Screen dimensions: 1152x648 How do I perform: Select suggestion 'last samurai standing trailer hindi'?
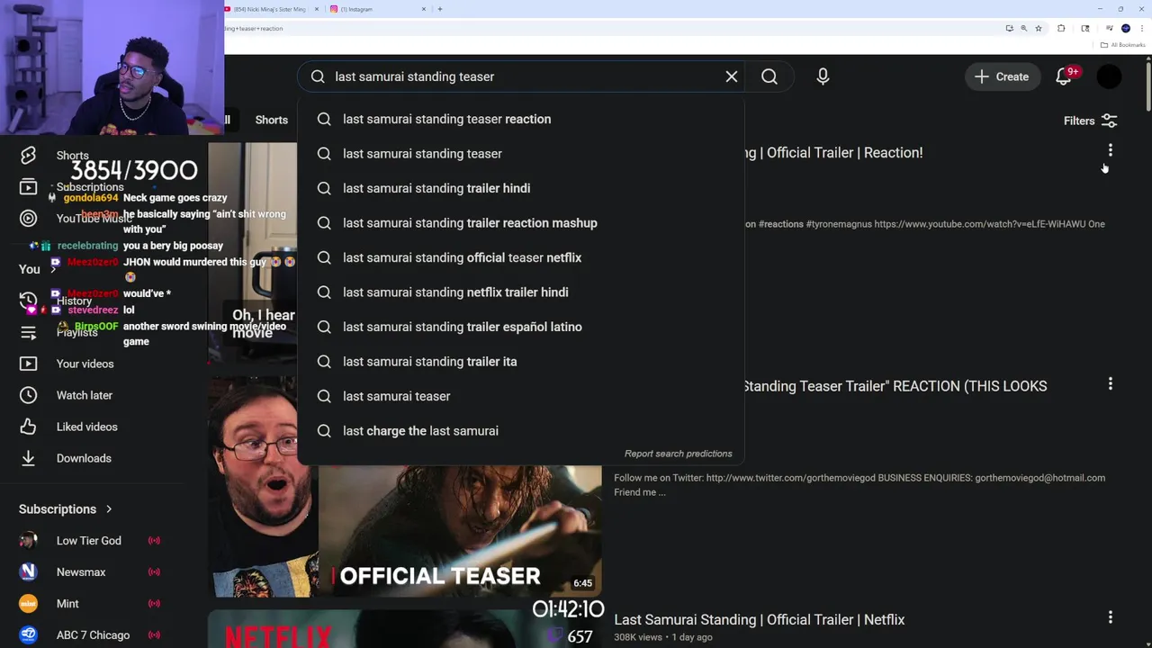tap(520, 188)
